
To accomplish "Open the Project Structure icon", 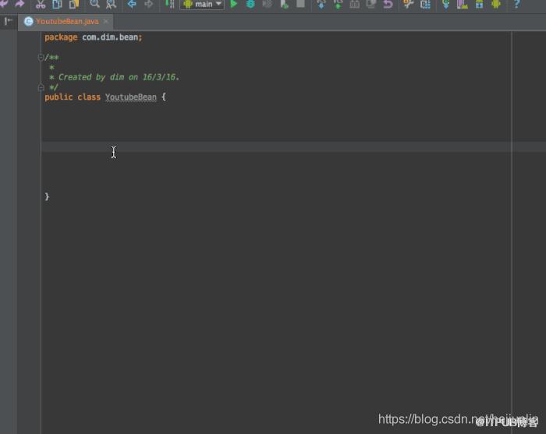I will point(425,4).
